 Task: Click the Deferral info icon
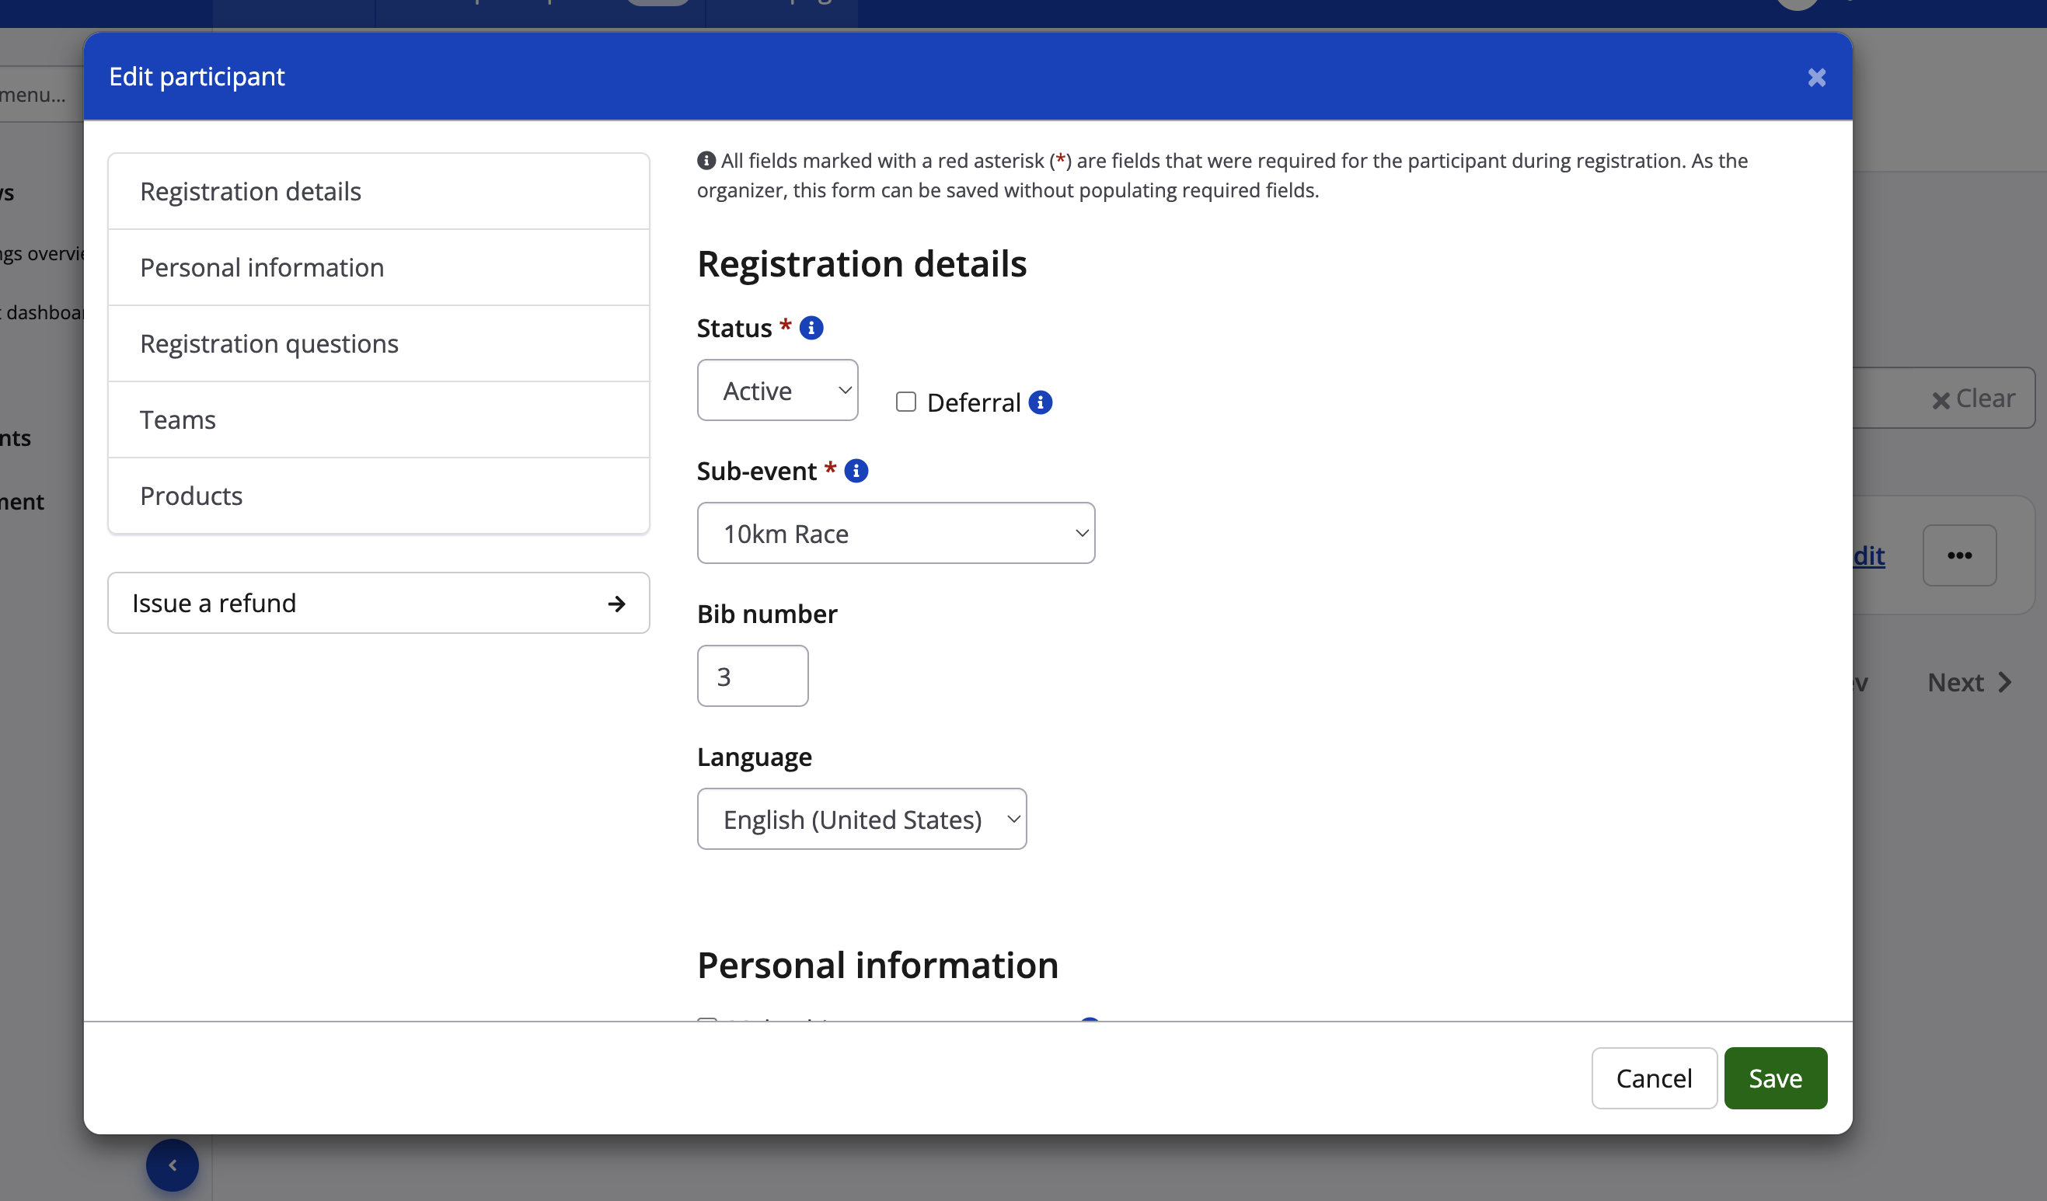click(1040, 402)
